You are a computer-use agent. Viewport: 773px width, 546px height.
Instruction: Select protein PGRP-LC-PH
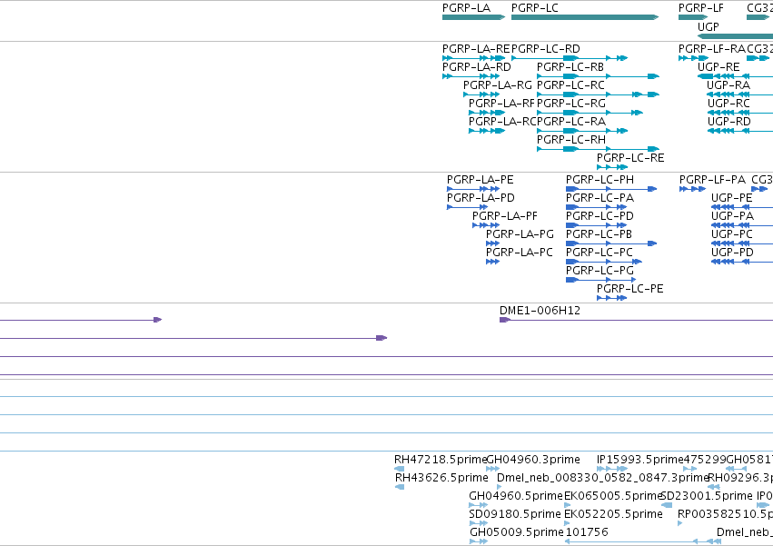point(611,189)
